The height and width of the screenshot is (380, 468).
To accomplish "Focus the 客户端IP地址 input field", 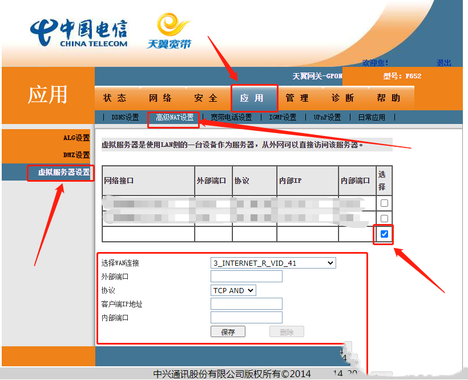I will click(247, 303).
